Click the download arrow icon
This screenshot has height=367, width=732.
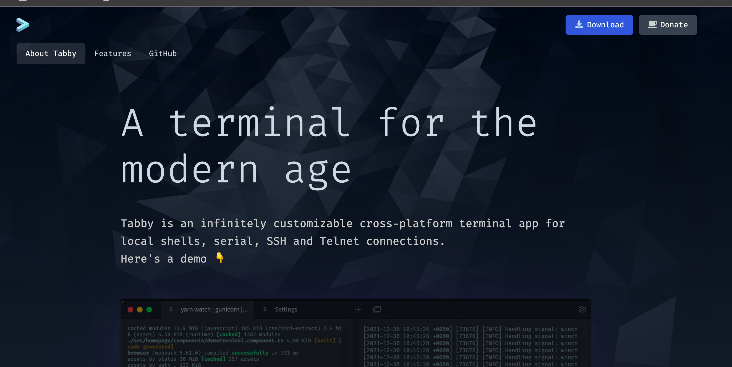[579, 25]
